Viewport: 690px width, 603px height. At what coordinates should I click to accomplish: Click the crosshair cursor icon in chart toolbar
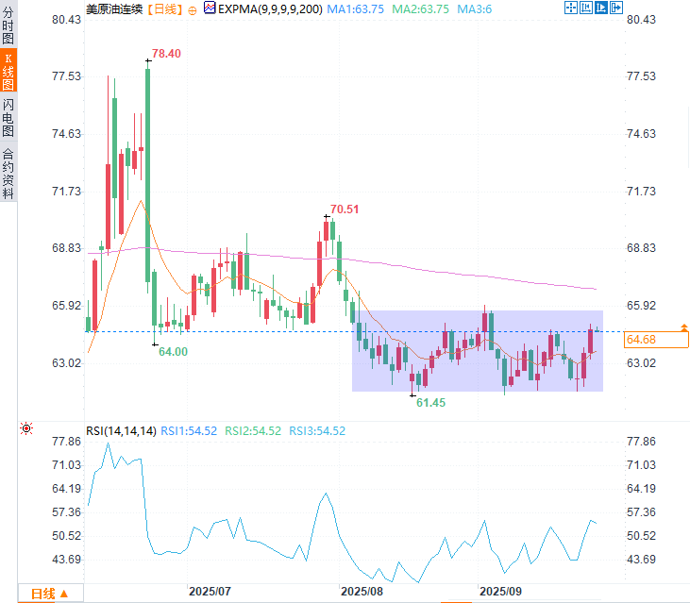[571, 8]
